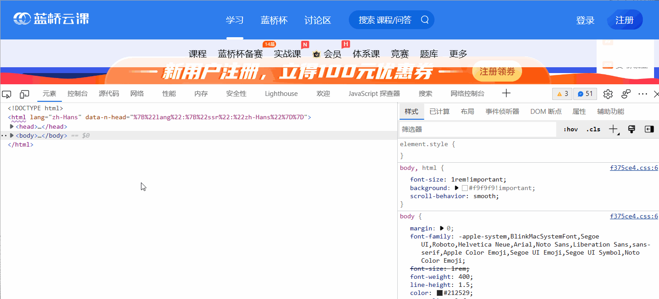Switch to the 元素 tab
The image size is (659, 299).
tap(49, 94)
